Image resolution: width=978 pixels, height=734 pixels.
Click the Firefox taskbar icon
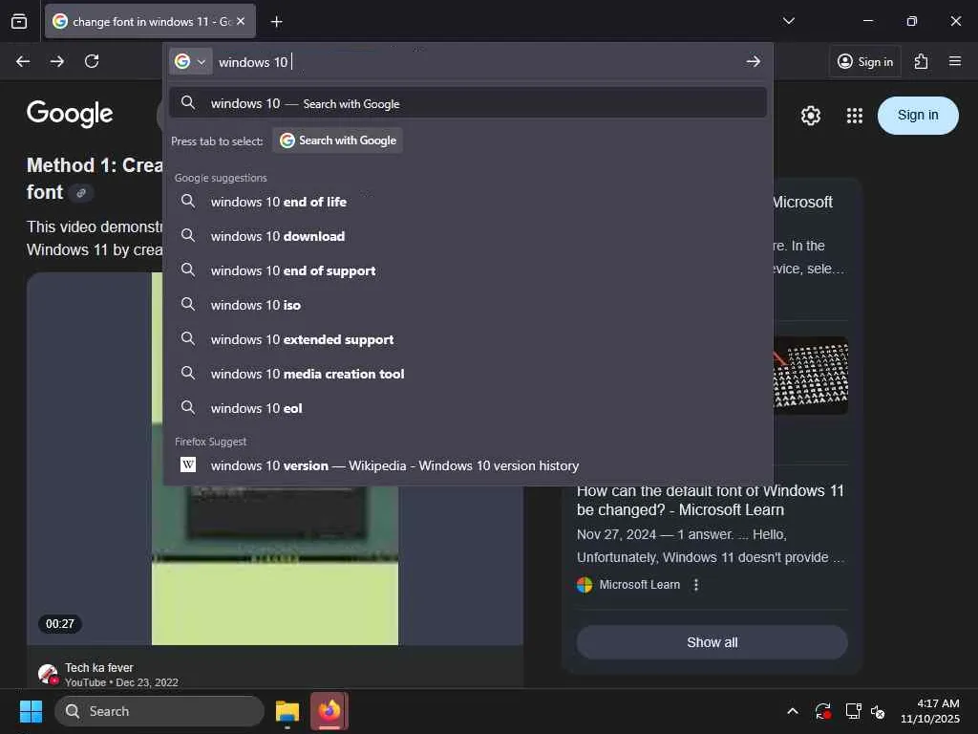pyautogui.click(x=330, y=711)
